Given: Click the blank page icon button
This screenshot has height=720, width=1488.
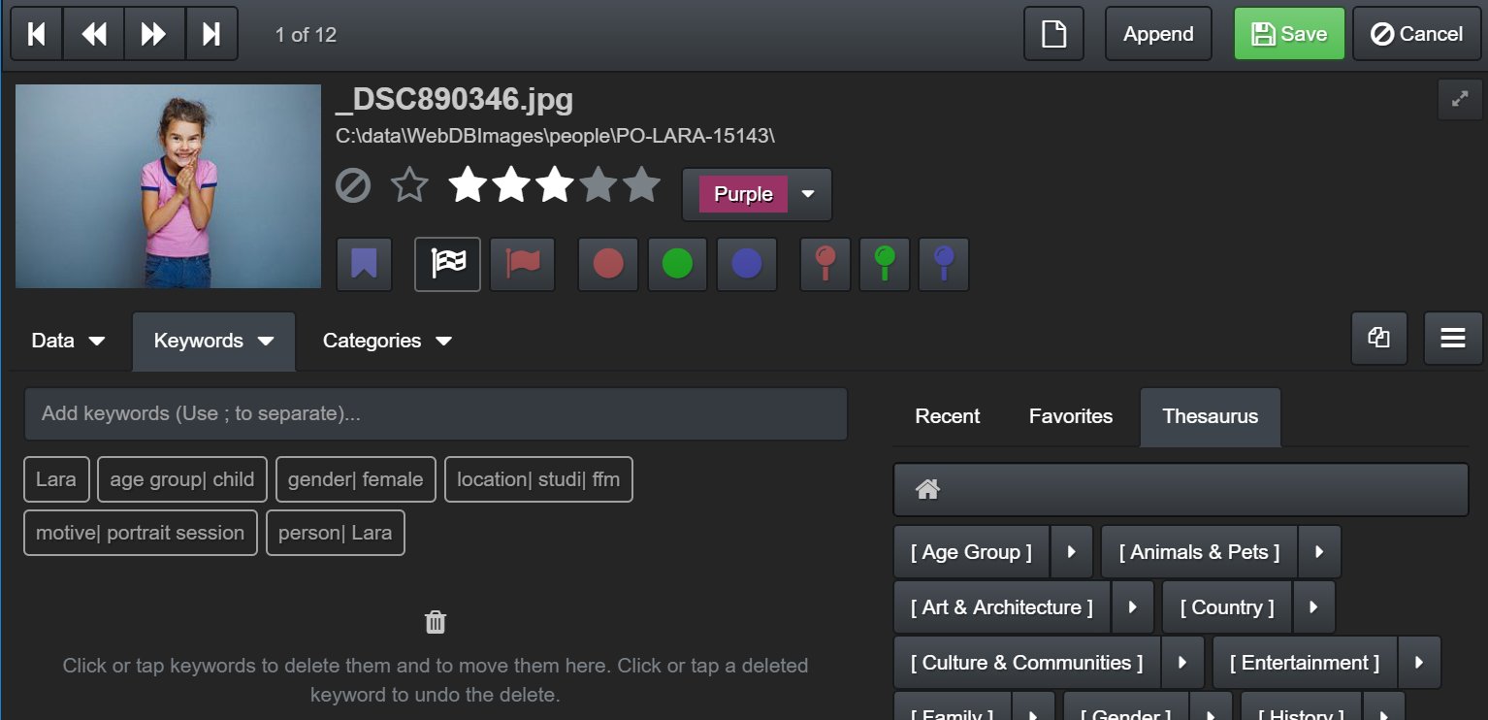Looking at the screenshot, I should 1053,34.
